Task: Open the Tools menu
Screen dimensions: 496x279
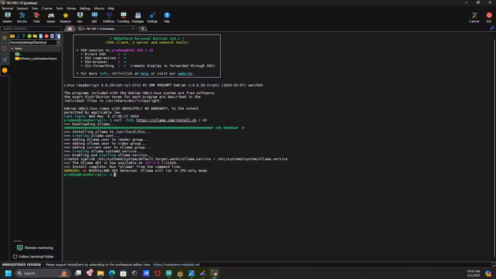Action: point(60,8)
